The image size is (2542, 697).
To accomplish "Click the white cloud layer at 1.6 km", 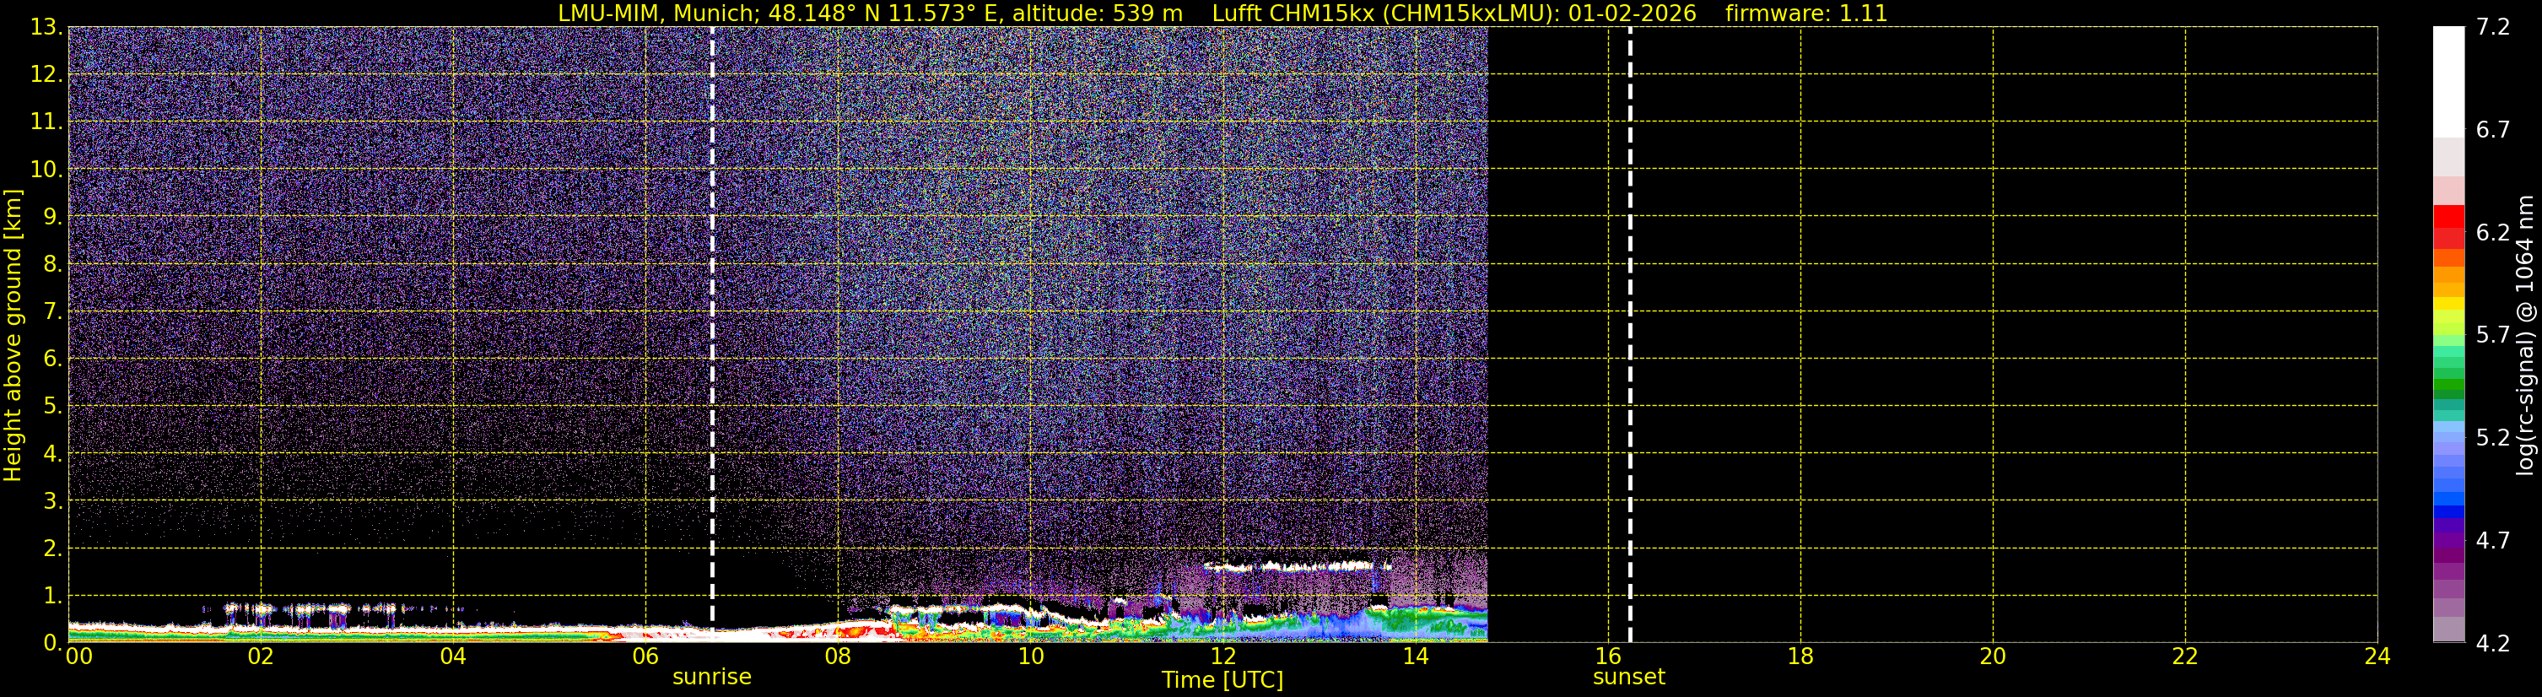I will [x=1297, y=567].
